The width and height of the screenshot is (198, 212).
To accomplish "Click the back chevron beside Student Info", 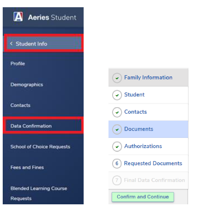I will (x=11, y=44).
